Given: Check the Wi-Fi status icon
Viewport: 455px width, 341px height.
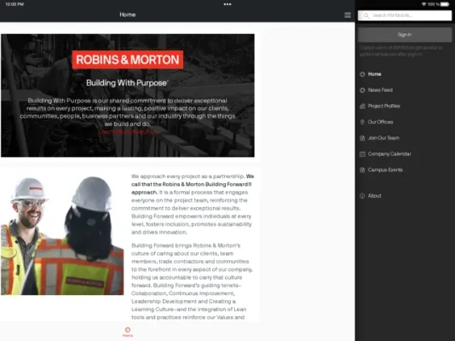Looking at the screenshot, I should click(423, 4).
